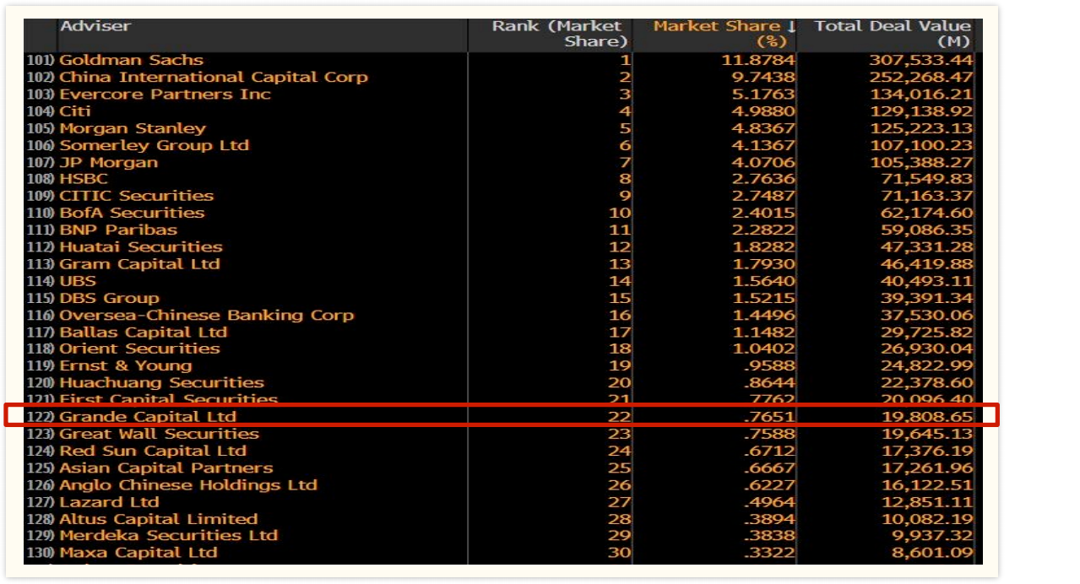Select the Grande Capital Ltd adviser name
Image resolution: width=1080 pixels, height=584 pixels.
pyautogui.click(x=148, y=417)
